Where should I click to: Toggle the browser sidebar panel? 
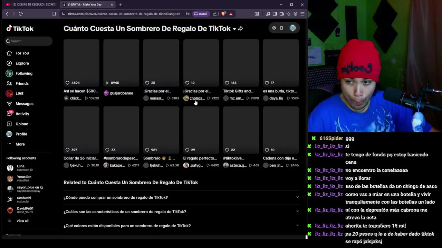[x=275, y=14]
